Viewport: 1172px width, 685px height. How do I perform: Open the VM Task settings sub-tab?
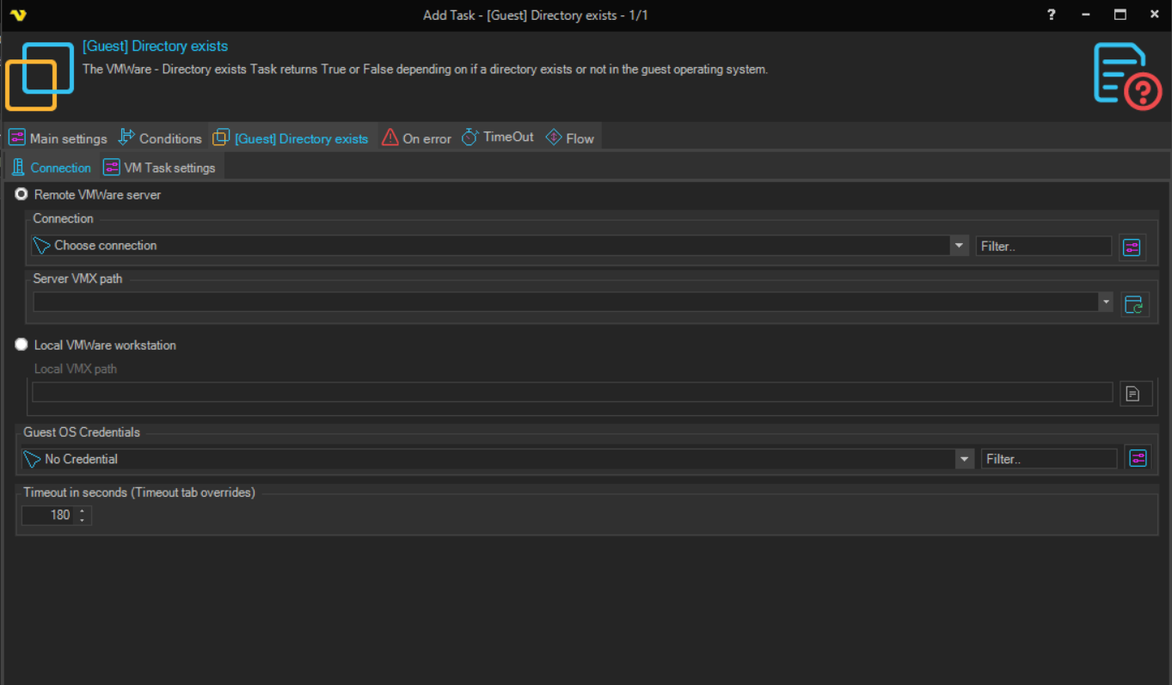click(x=160, y=168)
